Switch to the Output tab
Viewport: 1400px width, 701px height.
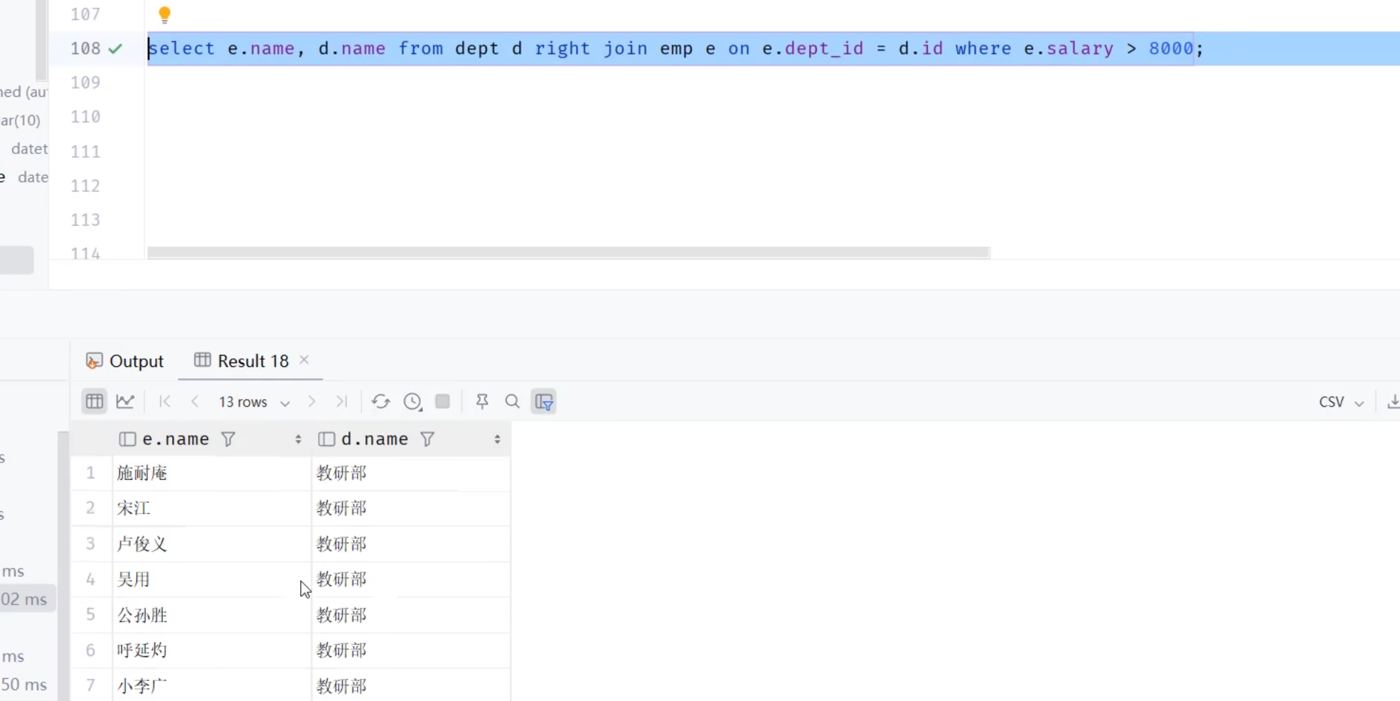click(x=125, y=361)
